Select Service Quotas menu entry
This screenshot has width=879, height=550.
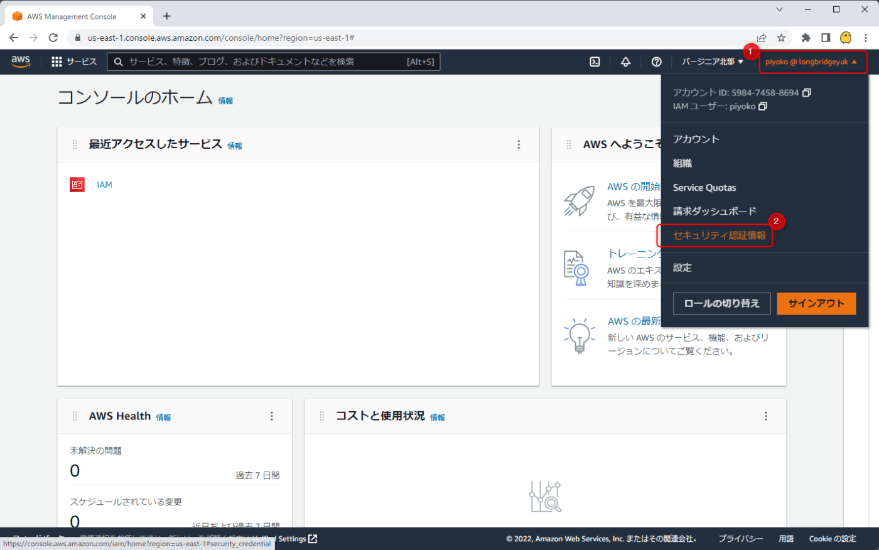(x=704, y=188)
